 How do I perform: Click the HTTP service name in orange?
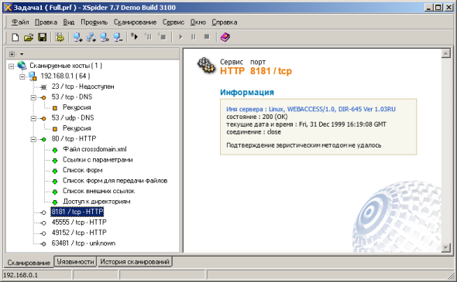pyautogui.click(x=232, y=71)
